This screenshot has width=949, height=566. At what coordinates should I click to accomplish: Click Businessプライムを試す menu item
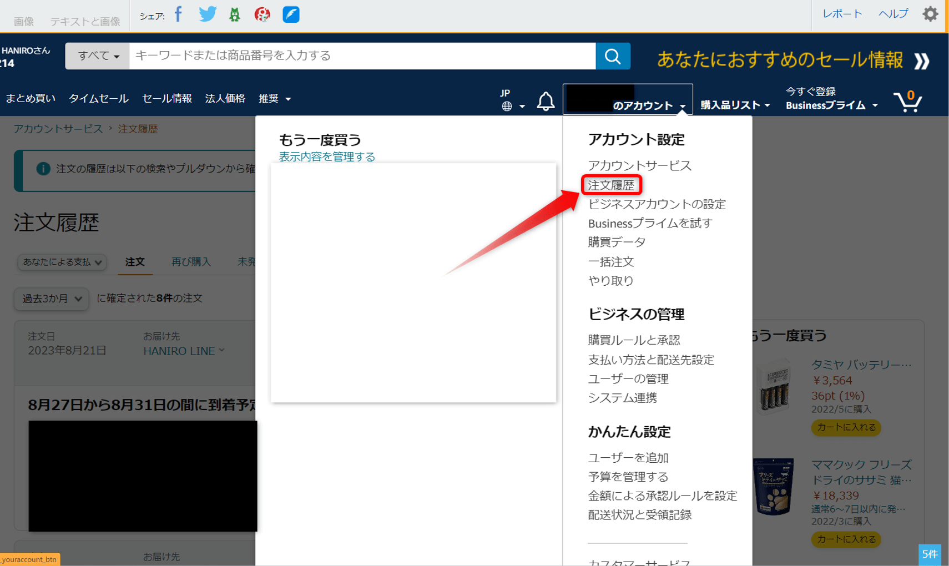coord(650,223)
